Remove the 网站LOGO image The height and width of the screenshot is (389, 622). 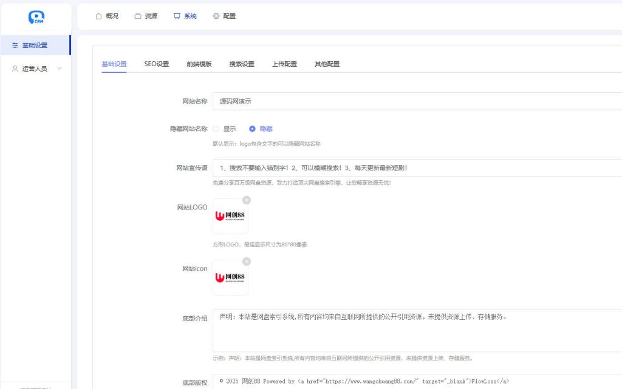(x=247, y=200)
